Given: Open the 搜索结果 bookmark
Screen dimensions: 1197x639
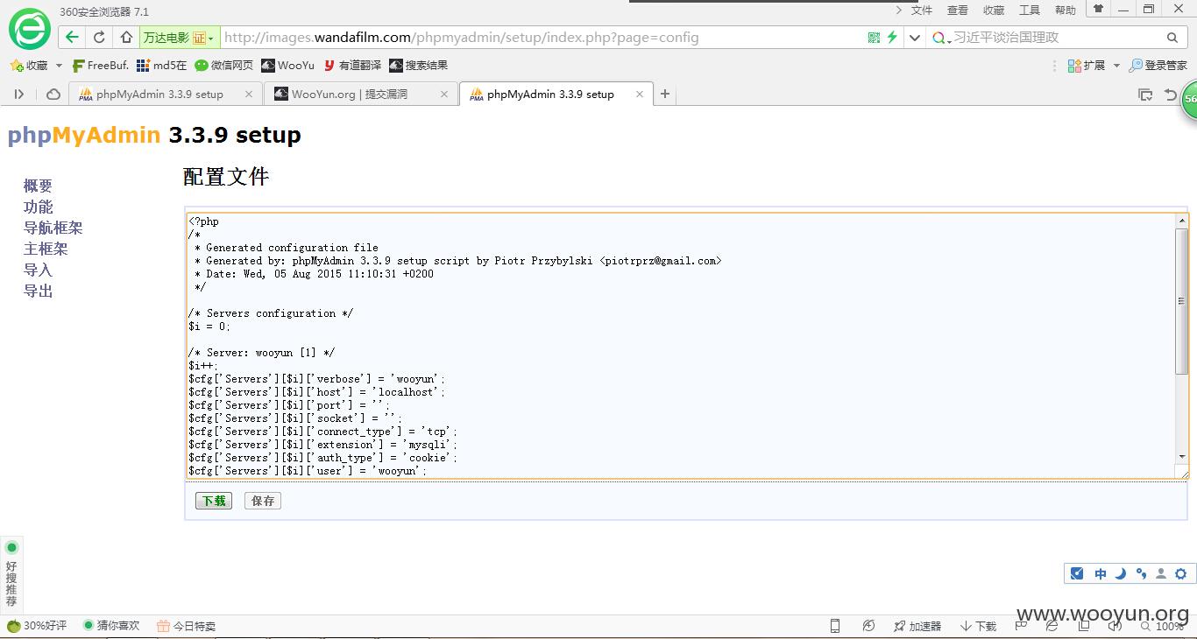Looking at the screenshot, I should point(419,66).
